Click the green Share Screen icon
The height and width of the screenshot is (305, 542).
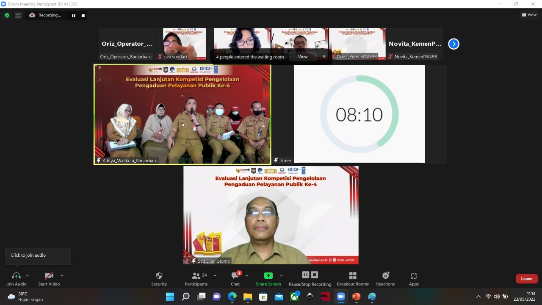tap(268, 275)
